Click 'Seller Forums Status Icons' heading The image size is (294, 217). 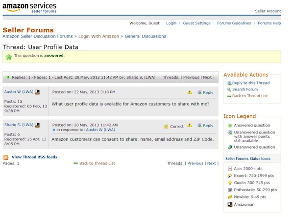tap(248, 159)
